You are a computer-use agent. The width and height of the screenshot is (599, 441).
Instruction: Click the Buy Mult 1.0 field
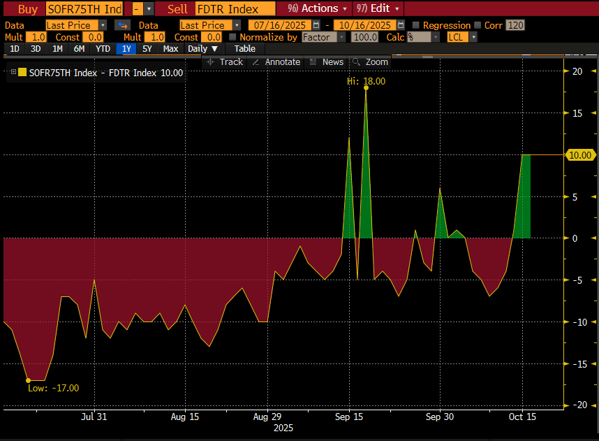click(x=36, y=37)
